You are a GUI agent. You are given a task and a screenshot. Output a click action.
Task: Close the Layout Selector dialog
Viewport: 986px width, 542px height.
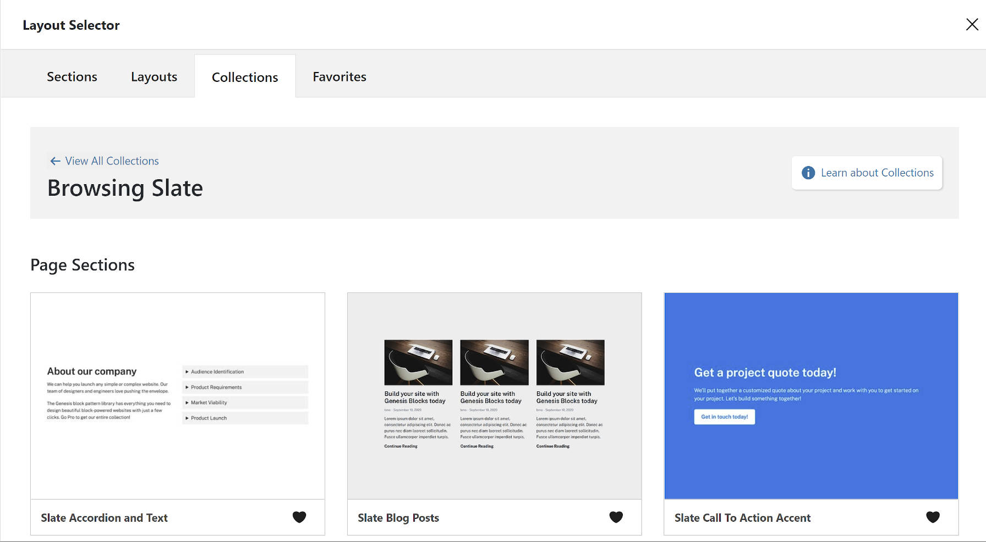[972, 24]
